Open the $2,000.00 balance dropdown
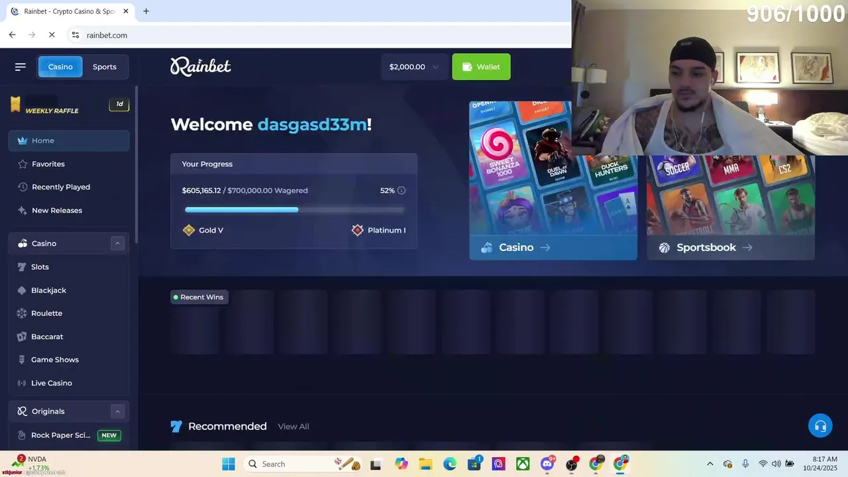 pos(413,66)
